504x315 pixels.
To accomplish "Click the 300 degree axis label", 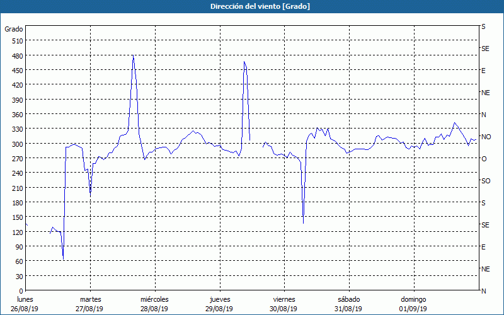I will (18, 144).
